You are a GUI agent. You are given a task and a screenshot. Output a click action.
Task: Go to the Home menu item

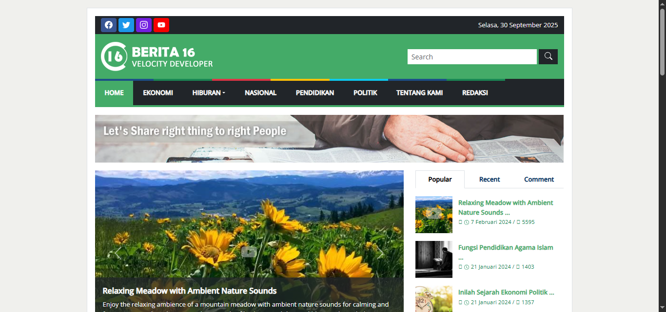click(x=114, y=93)
